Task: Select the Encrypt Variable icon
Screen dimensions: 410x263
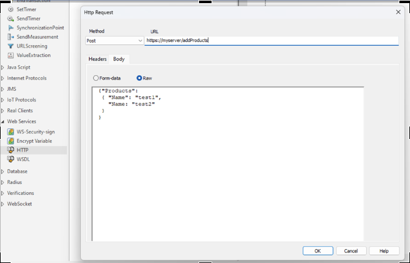Action: pos(11,141)
